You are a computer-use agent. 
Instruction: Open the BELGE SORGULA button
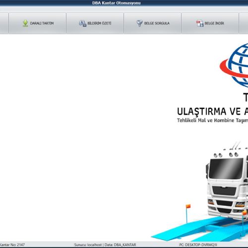coord(152,23)
